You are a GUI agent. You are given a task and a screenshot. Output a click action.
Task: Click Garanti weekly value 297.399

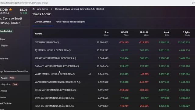click(x=144, y=66)
